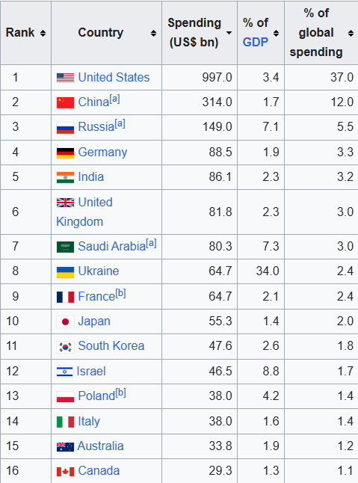Click the Israel flag icon
Viewport: 358px width, 483px height.
click(x=64, y=372)
